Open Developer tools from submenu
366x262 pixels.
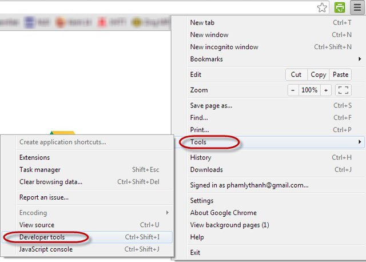[87, 237]
